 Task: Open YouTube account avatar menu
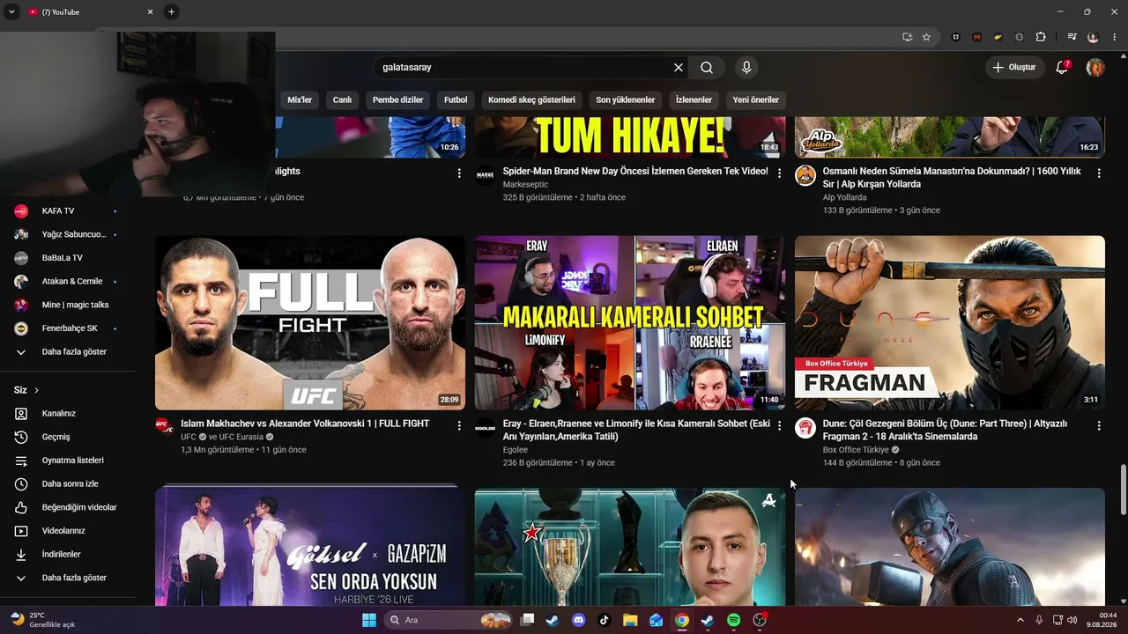pos(1095,67)
